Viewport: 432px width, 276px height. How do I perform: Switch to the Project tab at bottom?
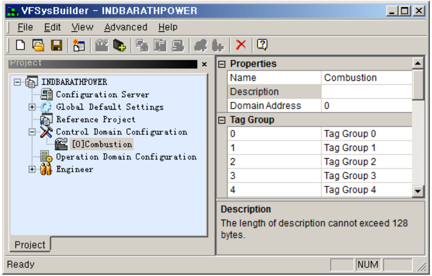point(30,244)
